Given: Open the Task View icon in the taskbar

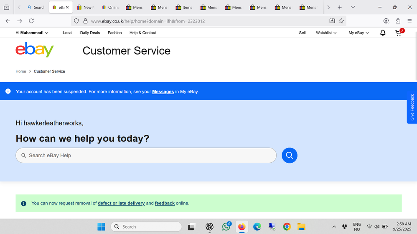Looking at the screenshot, I should tap(191, 227).
